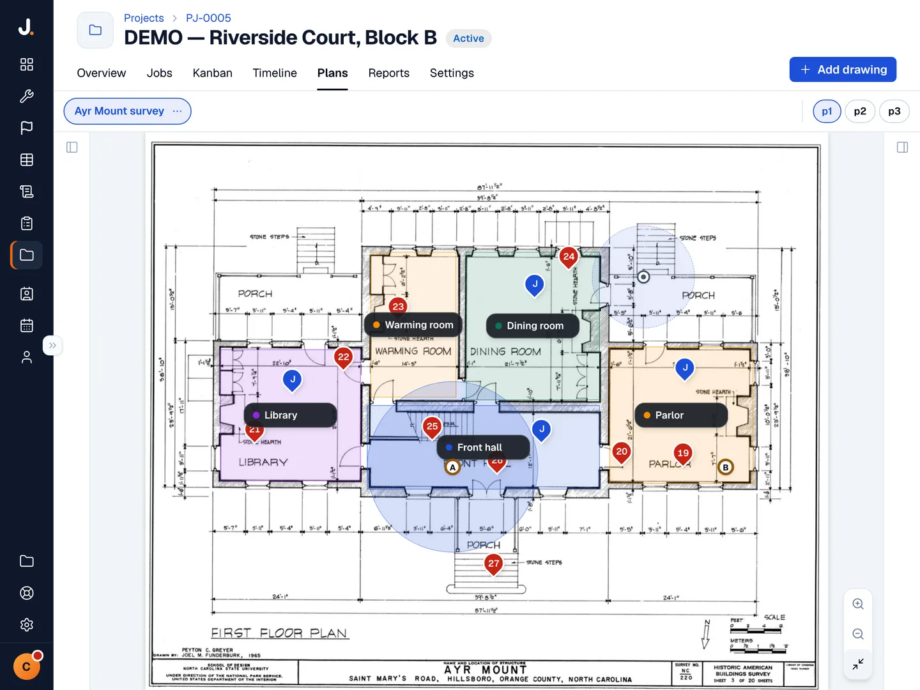Toggle the left panel beside the plan

(72, 148)
